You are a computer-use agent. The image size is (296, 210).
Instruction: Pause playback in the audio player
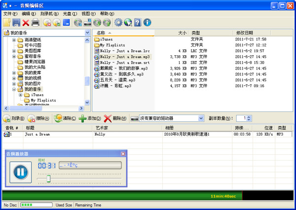click(20, 173)
